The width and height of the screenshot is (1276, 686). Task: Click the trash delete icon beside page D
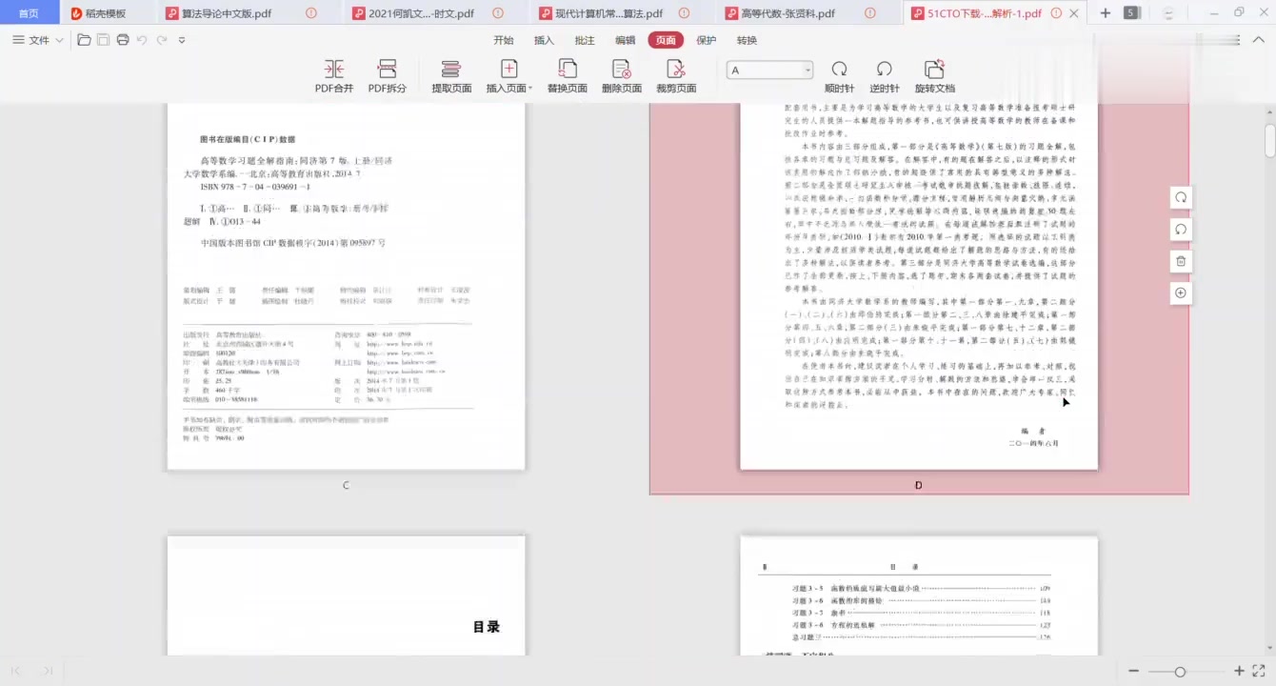[1181, 261]
